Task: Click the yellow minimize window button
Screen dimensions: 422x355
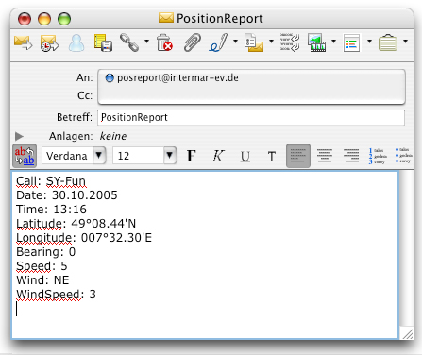Action: pyautogui.click(x=44, y=19)
